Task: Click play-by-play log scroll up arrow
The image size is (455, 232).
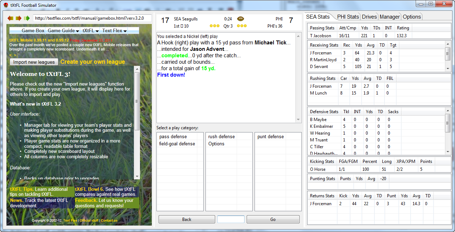Action: (x=299, y=36)
